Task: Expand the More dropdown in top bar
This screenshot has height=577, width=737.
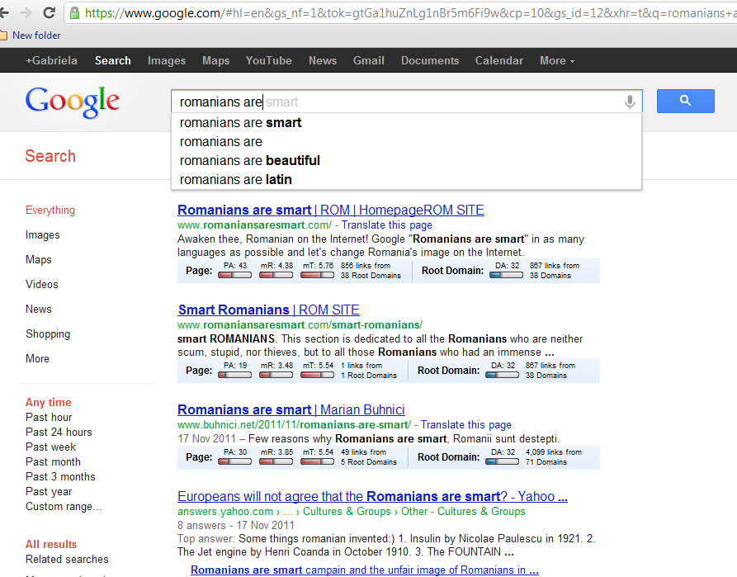Action: 556,60
